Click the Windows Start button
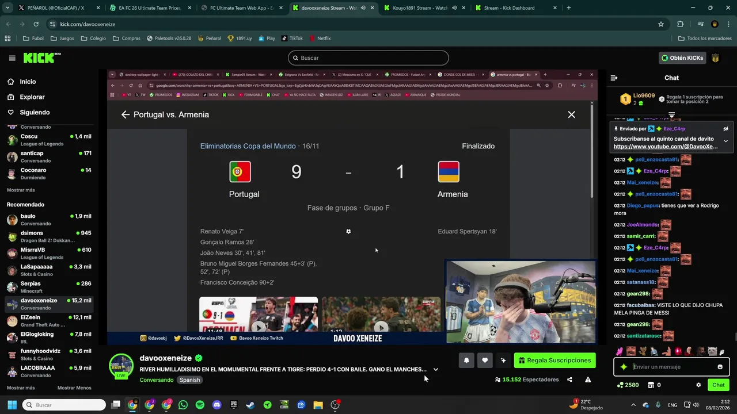Screen dimensions: 737x414 click(x=12, y=405)
